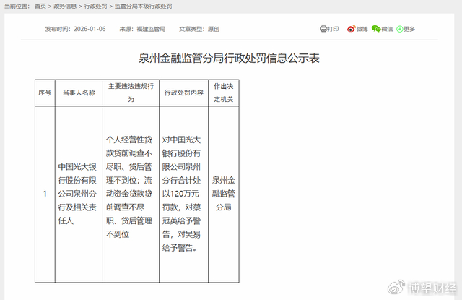462x300 pixels.
Task: Click the 作出决定机关 column header
Action: [x=224, y=93]
